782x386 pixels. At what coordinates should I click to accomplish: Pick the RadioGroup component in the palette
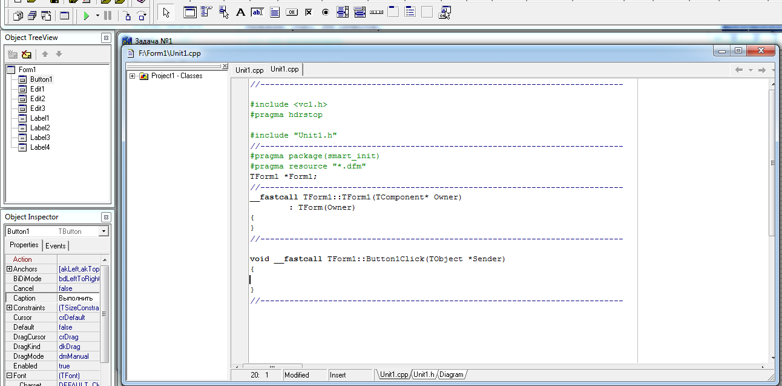tap(410, 12)
